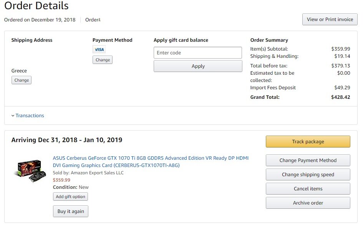
Task: Buy it again for the ASUS card
Action: 71,211
